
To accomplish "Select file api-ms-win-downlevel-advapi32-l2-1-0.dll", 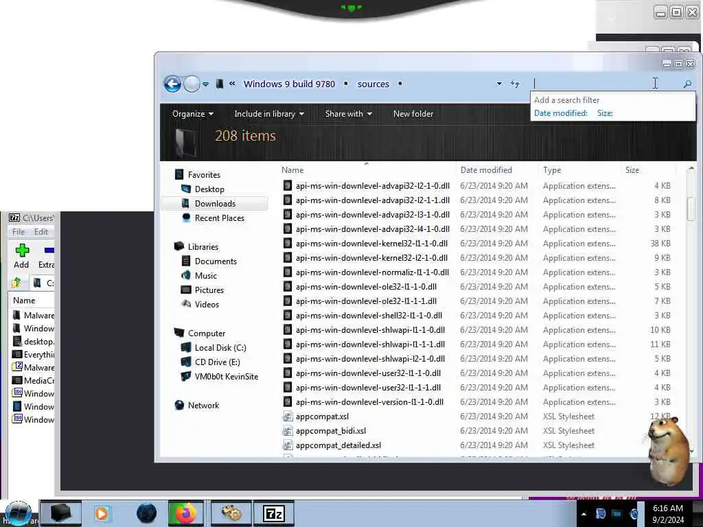I will click(373, 185).
